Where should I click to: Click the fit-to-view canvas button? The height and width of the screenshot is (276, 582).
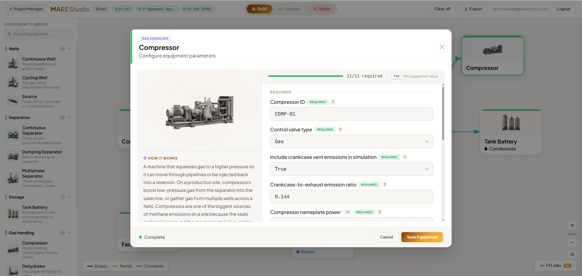[572, 254]
